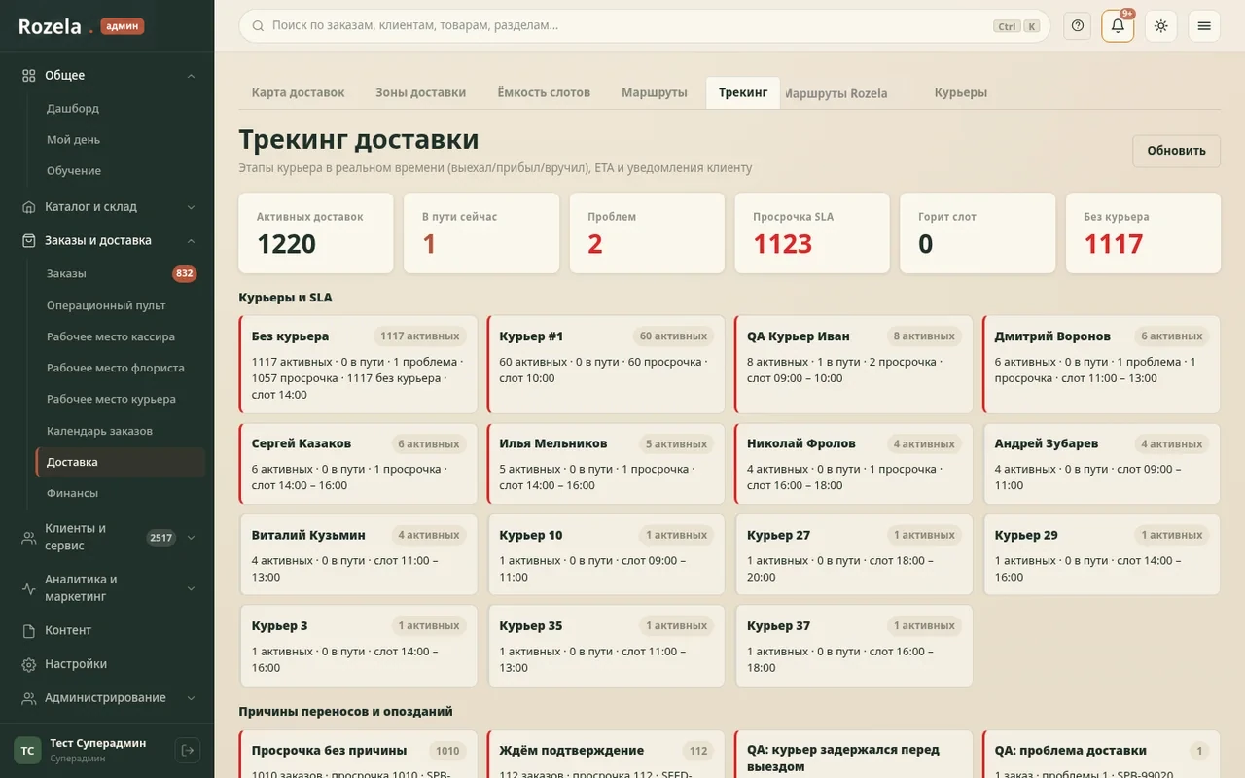This screenshot has width=1245, height=778.
Task: Open Заказы sidebar item
Action: [x=121, y=273]
